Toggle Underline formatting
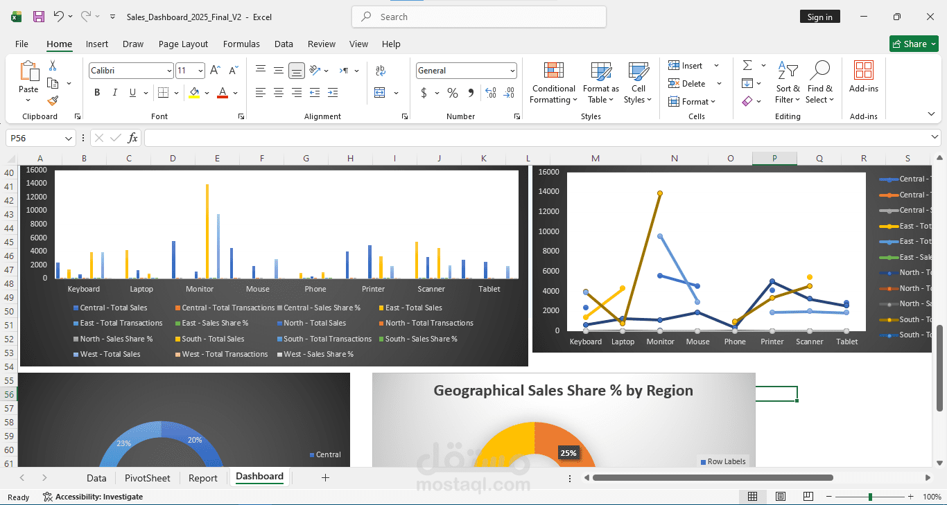Screen dimensions: 947x505 pyautogui.click(x=132, y=93)
